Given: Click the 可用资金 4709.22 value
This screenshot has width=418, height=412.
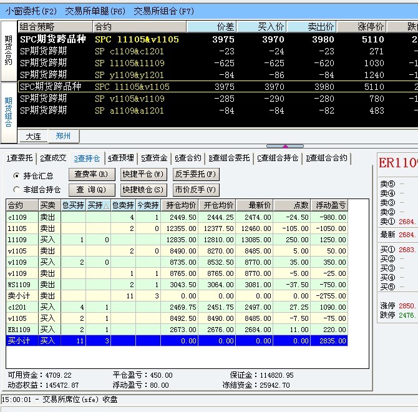Looking at the screenshot, I should tap(59, 375).
